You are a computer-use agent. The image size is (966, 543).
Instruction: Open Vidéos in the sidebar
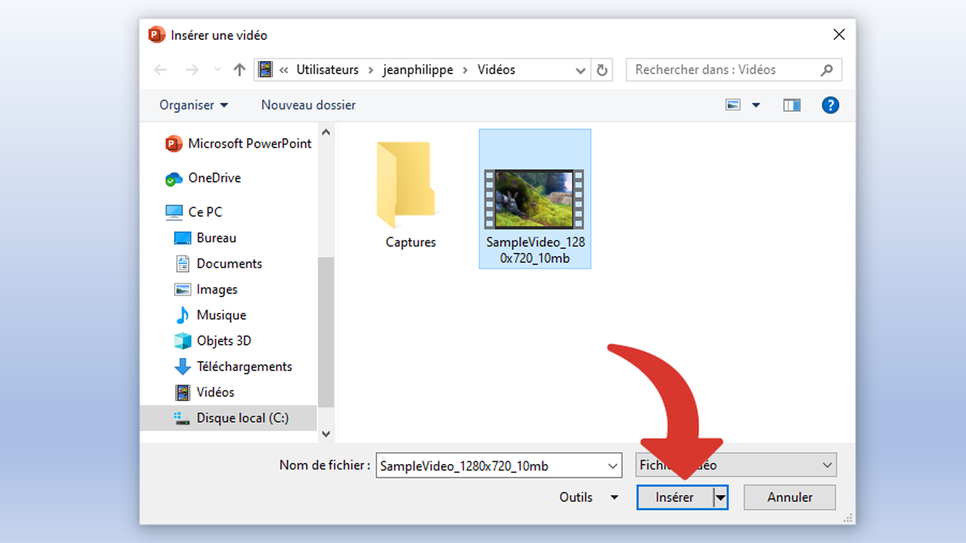click(204, 392)
